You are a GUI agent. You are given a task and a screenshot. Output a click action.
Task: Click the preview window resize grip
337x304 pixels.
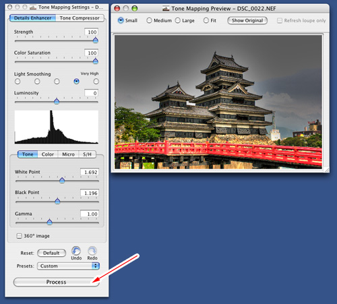point(327,170)
